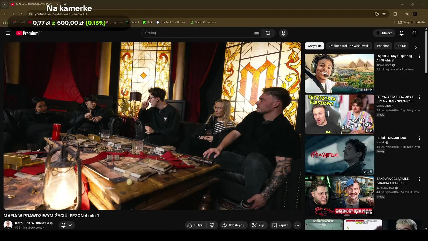This screenshot has width=428, height=241.
Task: Open BanduraCartel channel name
Action: (385, 188)
